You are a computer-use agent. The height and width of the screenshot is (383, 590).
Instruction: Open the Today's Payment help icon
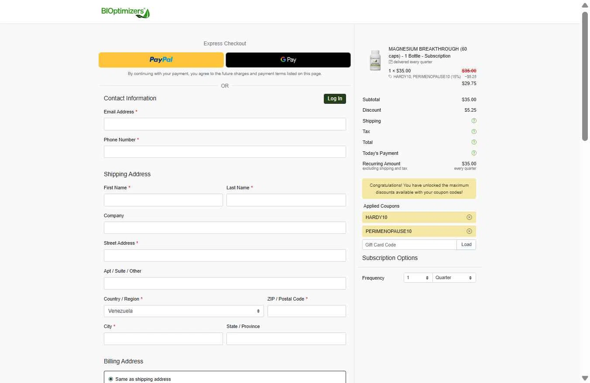[474, 153]
